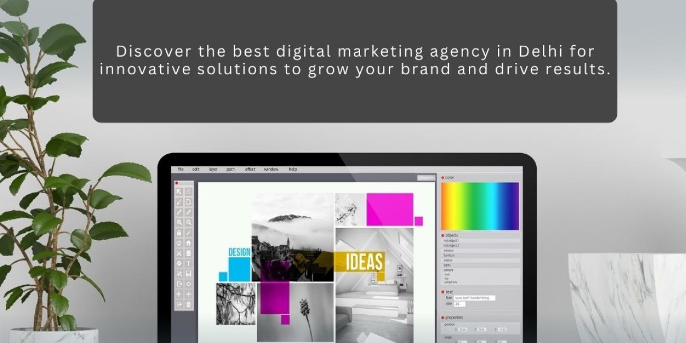
Task: Click the zoom in magnifier
Action: coord(179,222)
